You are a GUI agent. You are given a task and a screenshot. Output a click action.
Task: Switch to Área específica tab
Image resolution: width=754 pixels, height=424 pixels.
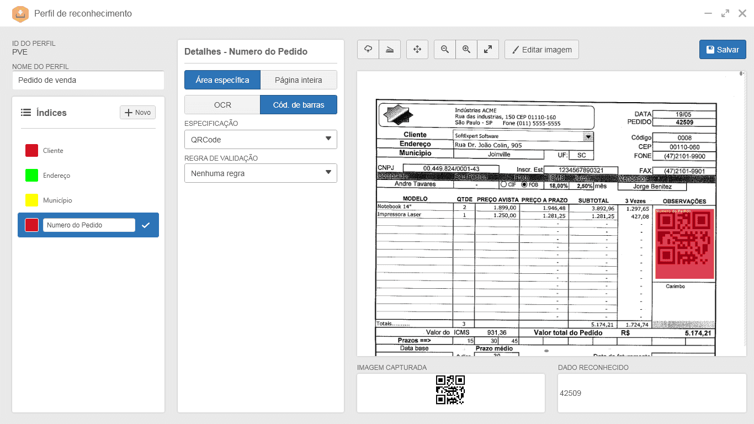click(x=222, y=80)
